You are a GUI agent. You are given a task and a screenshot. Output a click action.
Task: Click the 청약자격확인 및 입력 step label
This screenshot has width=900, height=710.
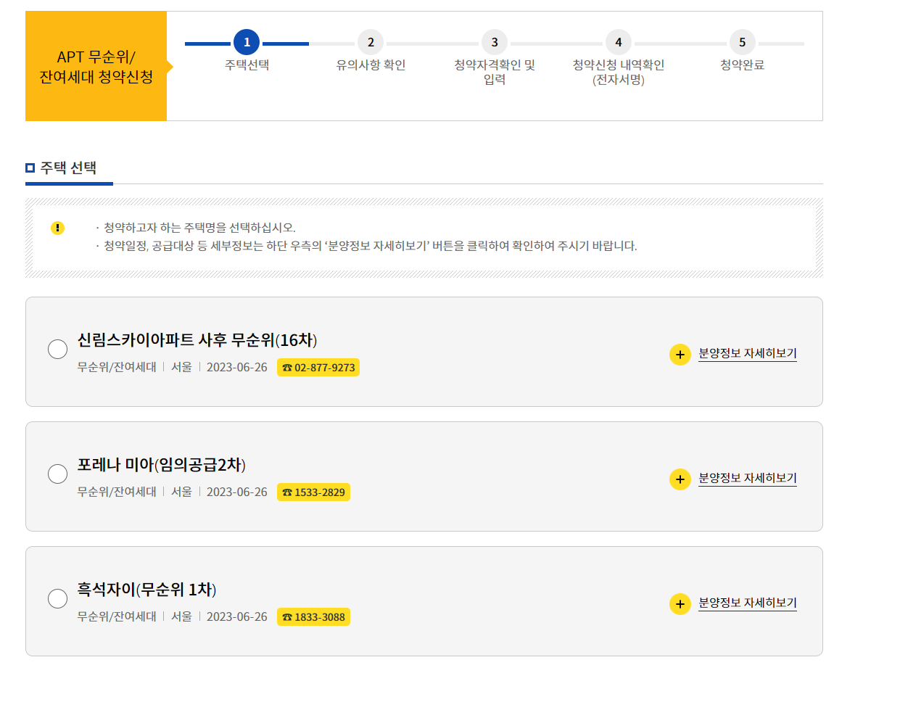pos(495,73)
